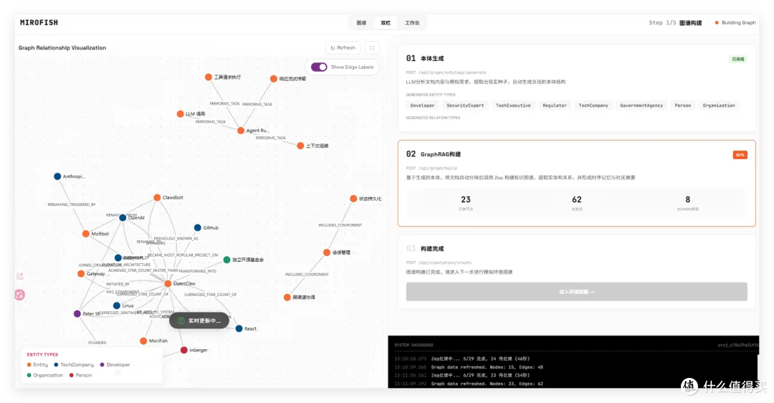Click the GovernmentAgency entity type chip
The image size is (774, 403).
[641, 105]
